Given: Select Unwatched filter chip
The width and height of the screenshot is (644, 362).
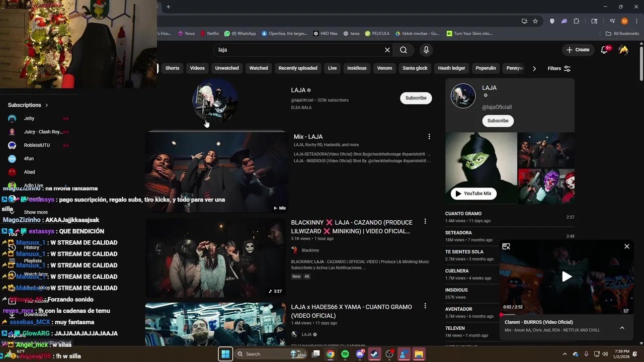Looking at the screenshot, I should coord(227,68).
